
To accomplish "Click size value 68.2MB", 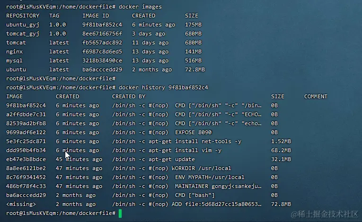I will (x=281, y=150).
